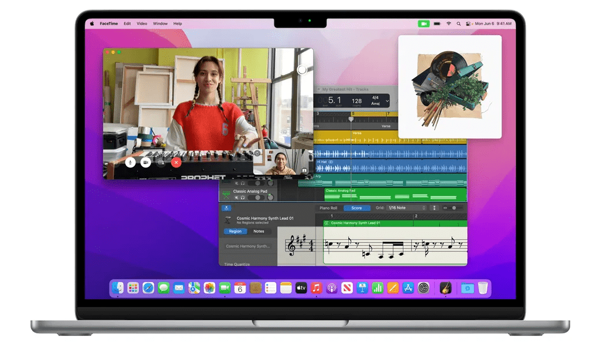Viewport: 599px width, 347px height.
Task: Open Numbers from the Dock
Action: [378, 288]
